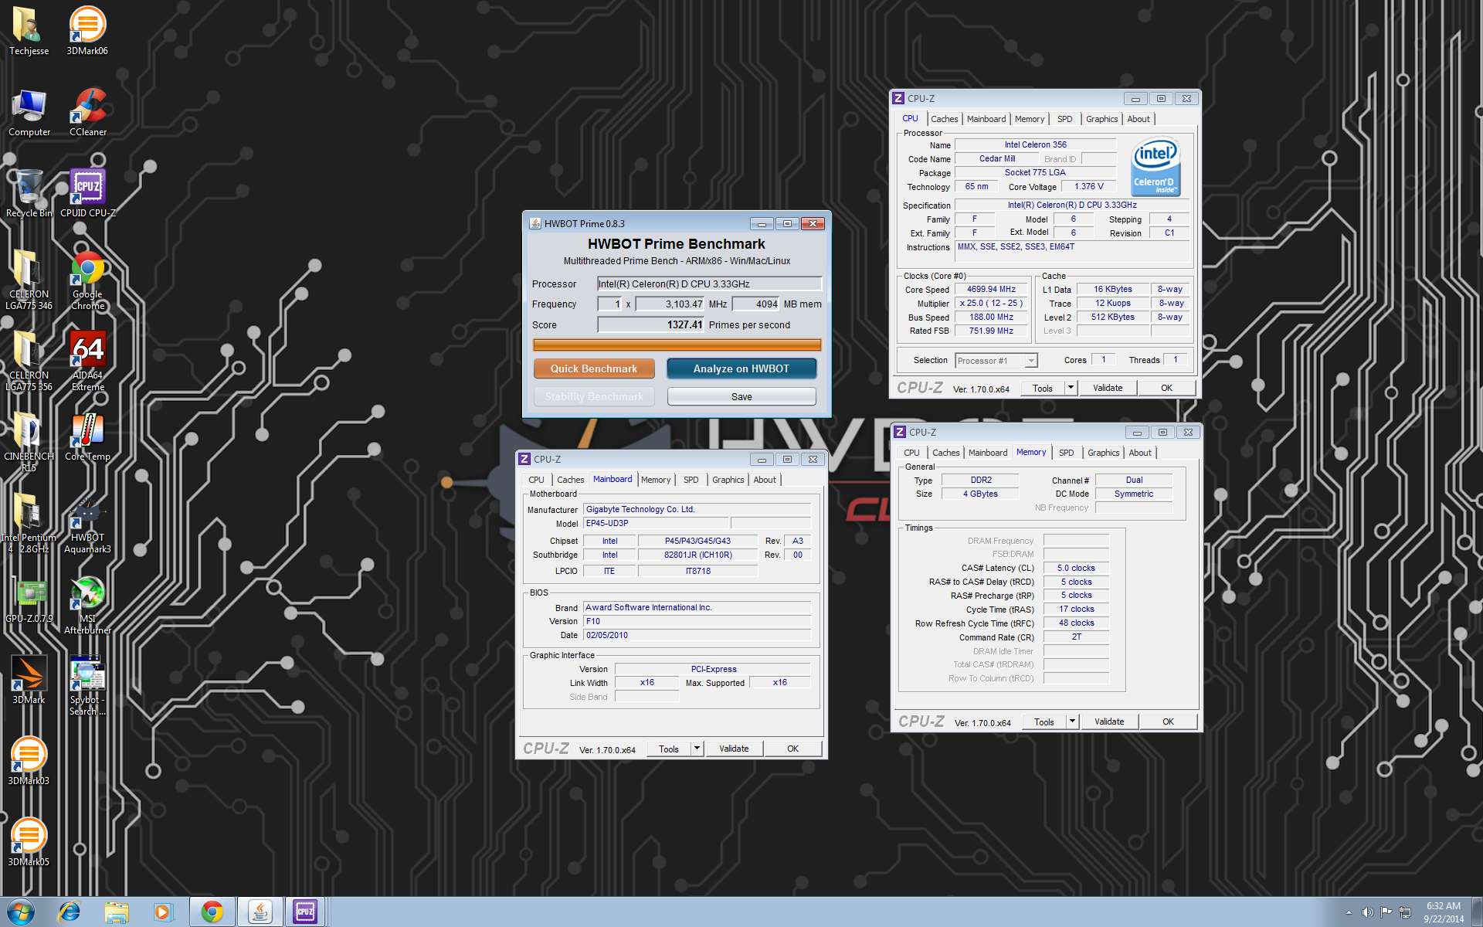Screen dimensions: 1483x927
Task: Open SPD tab in Memory CPU-Z window
Action: pos(1066,453)
